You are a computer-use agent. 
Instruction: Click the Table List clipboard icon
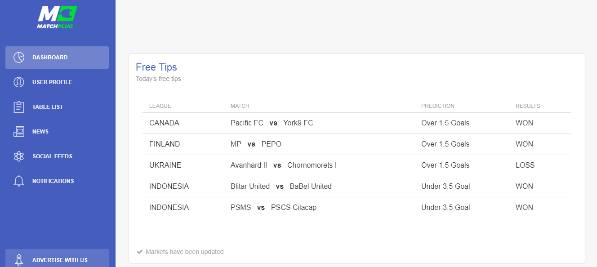(x=19, y=107)
